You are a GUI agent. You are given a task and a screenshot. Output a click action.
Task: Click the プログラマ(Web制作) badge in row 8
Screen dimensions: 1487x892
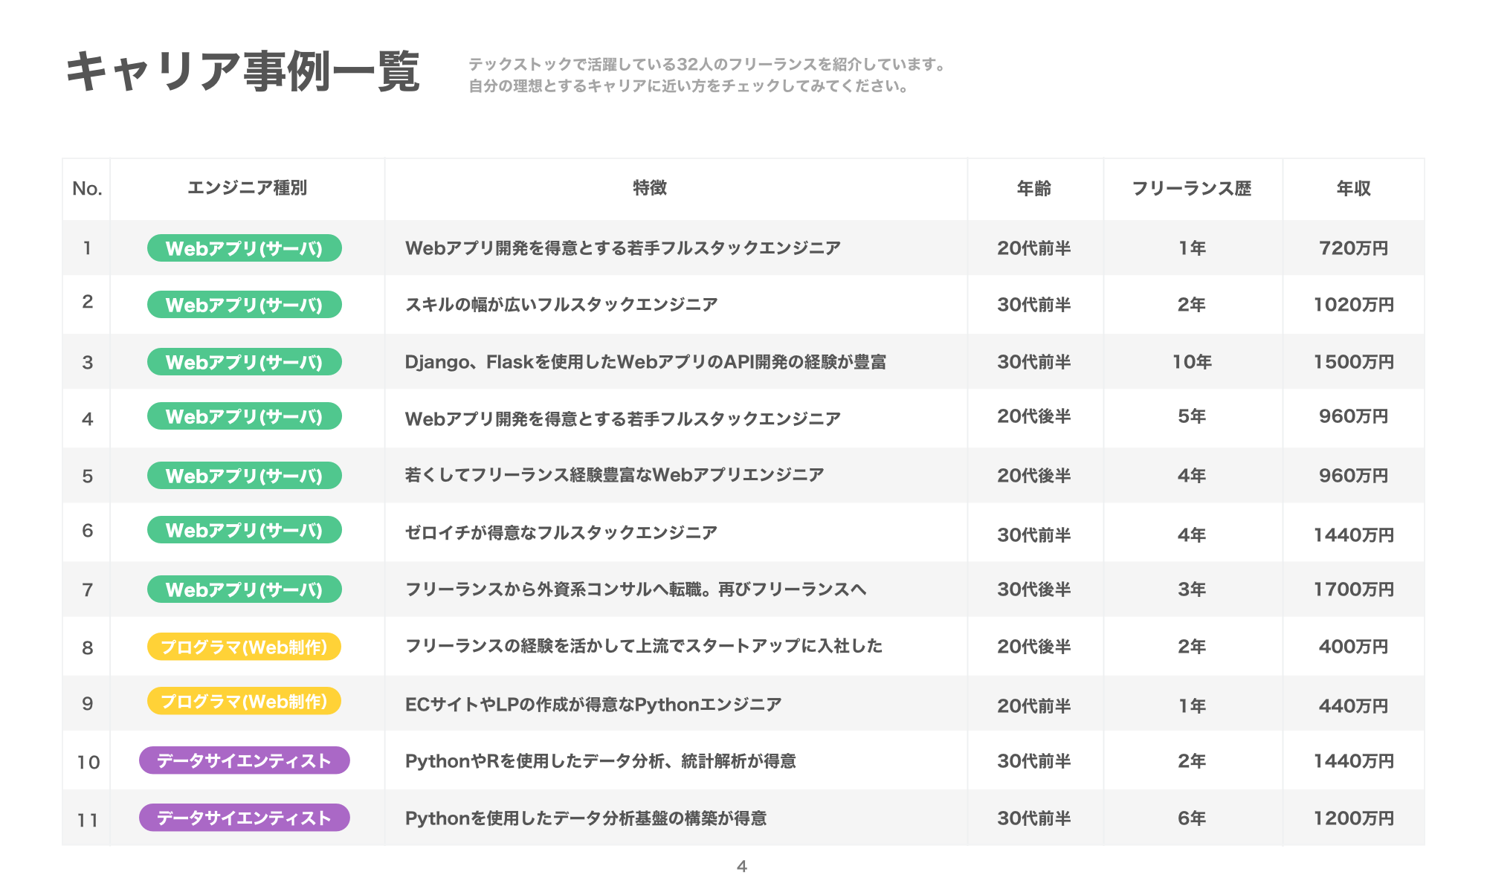coord(245,647)
